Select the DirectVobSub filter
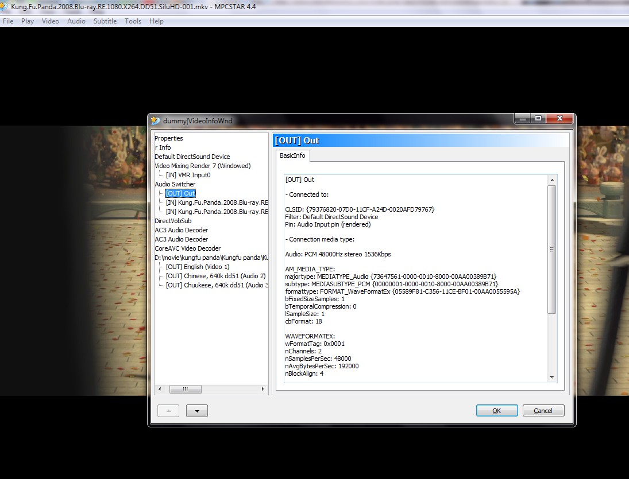The image size is (629, 479). [x=173, y=221]
